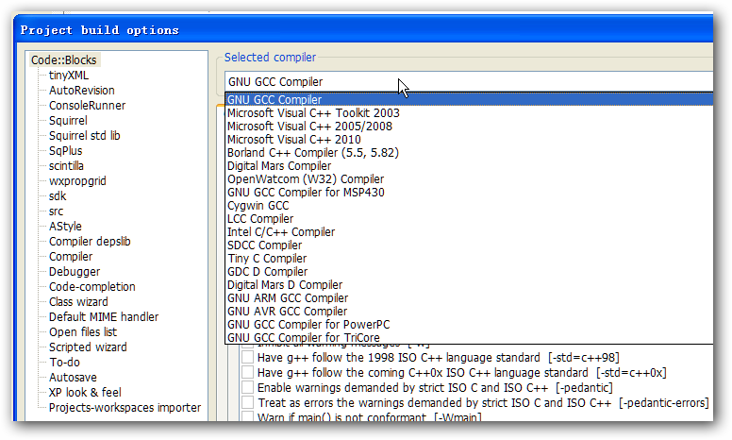Choose Microsoft Visual C++ Toolkit 2003
The width and height of the screenshot is (732, 440).
469,113
